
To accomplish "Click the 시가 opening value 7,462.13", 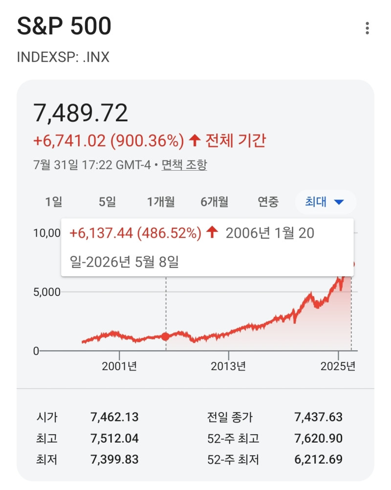I will click(x=114, y=417).
